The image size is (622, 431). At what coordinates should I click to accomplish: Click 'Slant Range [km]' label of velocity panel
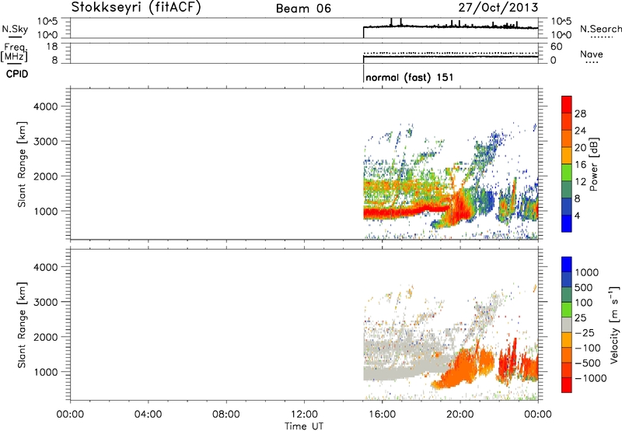tap(22, 325)
